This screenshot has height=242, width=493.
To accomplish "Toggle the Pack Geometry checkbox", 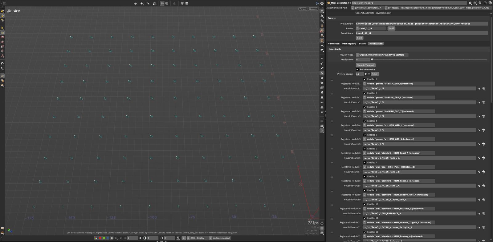I will tap(357, 69).
